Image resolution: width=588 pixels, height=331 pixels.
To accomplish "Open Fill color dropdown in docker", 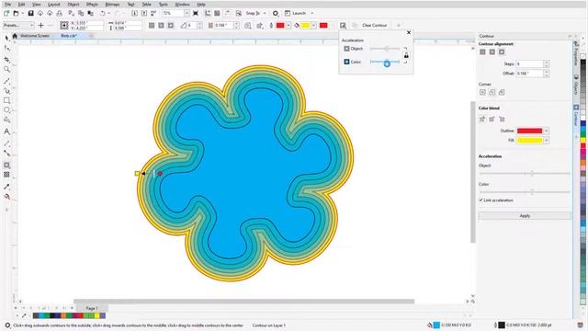I will [x=547, y=141].
